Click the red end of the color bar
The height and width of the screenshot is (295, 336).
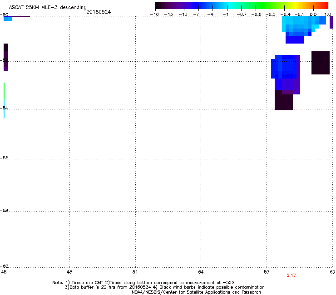(324, 5)
